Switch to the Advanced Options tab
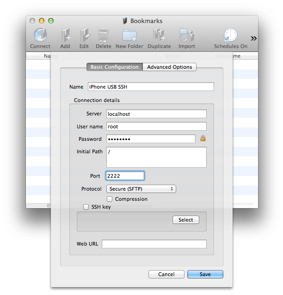The width and height of the screenshot is (283, 295). pos(169,67)
